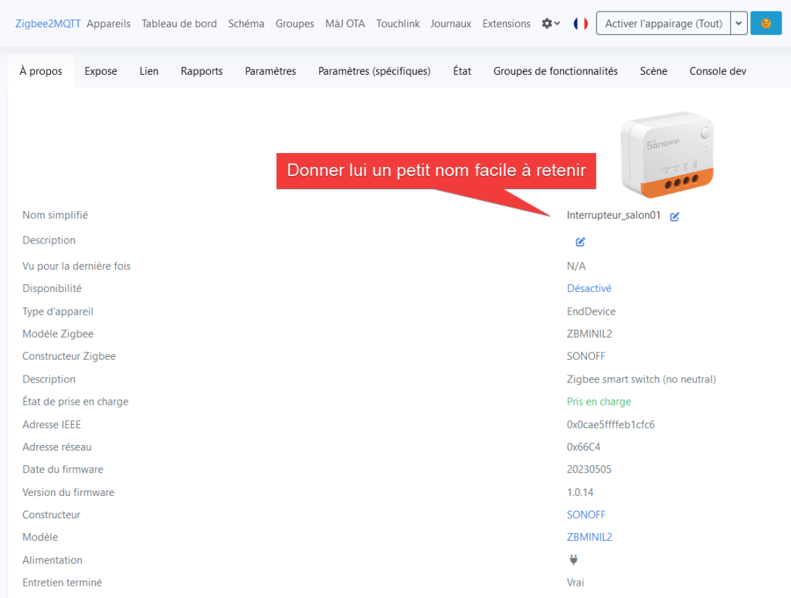Screen dimensions: 791x598
Task: Click the Version du firmware label
Action: (69, 492)
